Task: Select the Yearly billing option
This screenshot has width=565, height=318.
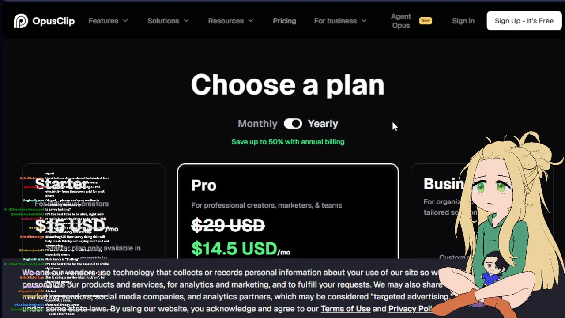Action: pyautogui.click(x=323, y=124)
